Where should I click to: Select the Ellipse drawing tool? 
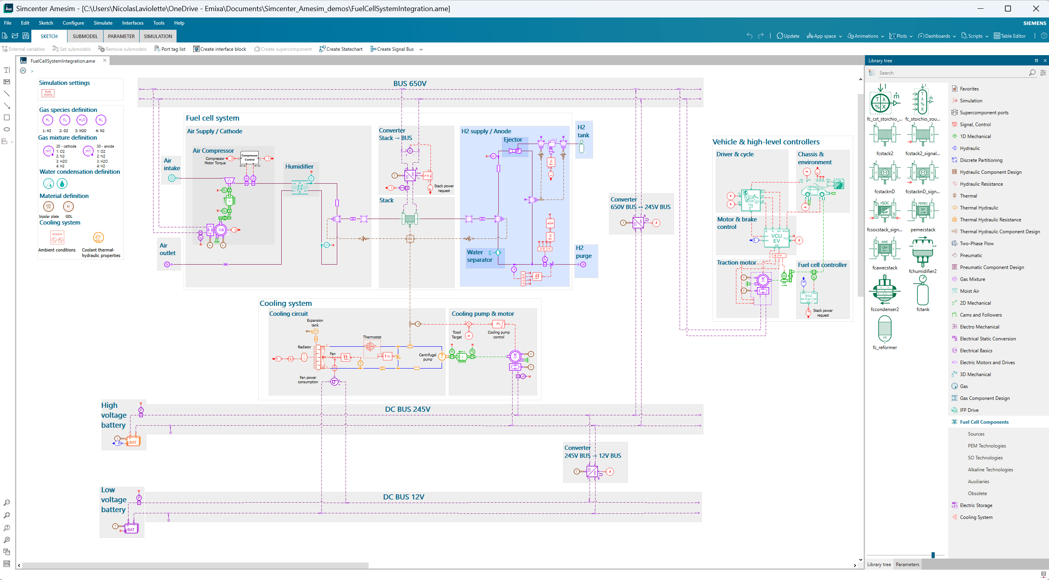tap(7, 129)
